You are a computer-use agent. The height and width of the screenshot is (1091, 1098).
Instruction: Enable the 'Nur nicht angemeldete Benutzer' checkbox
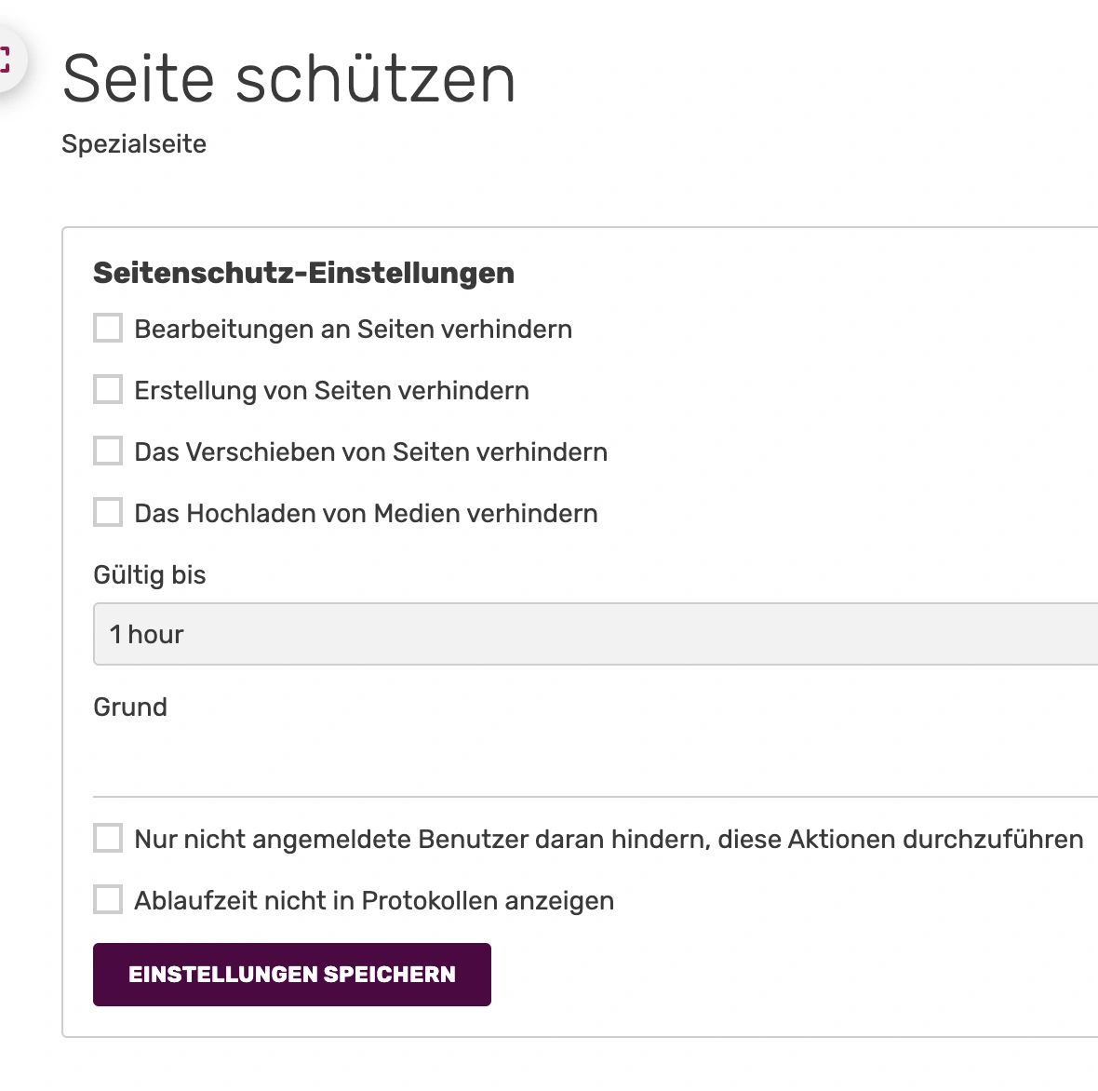tap(108, 839)
